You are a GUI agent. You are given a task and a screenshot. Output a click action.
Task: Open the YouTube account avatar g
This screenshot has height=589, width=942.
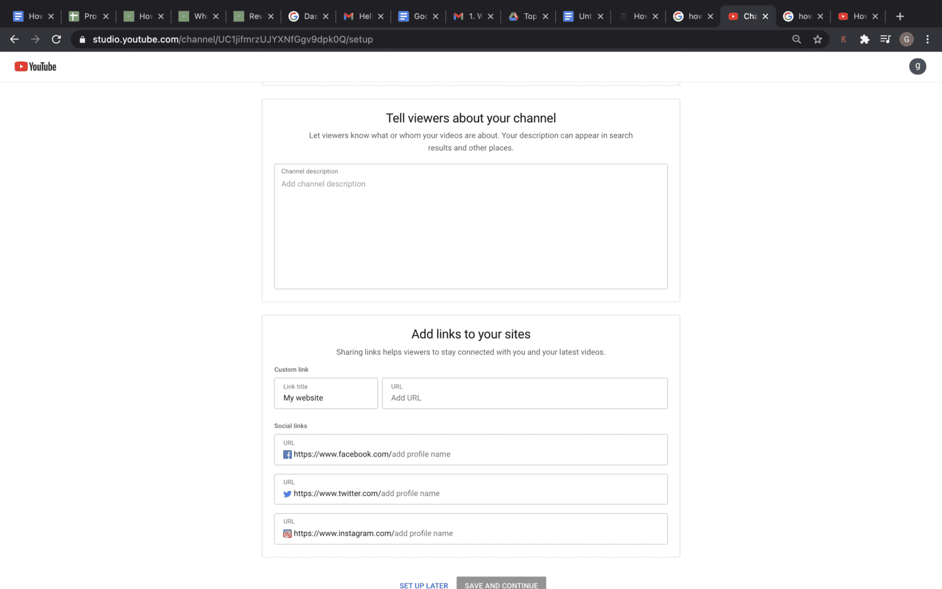click(x=918, y=67)
